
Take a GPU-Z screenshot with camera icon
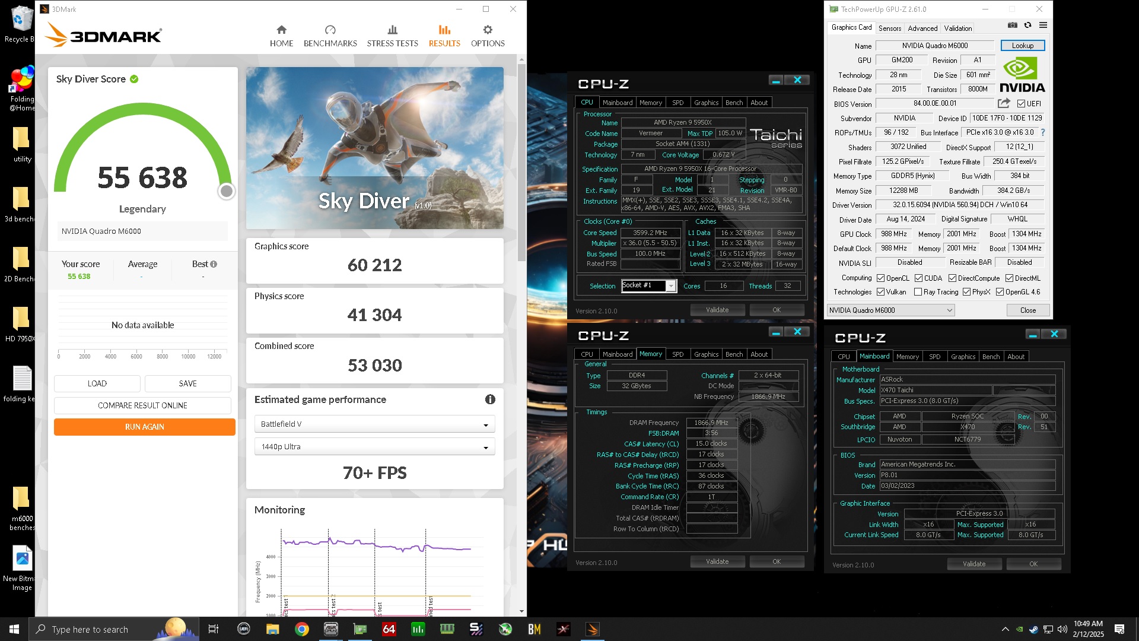click(x=1013, y=25)
